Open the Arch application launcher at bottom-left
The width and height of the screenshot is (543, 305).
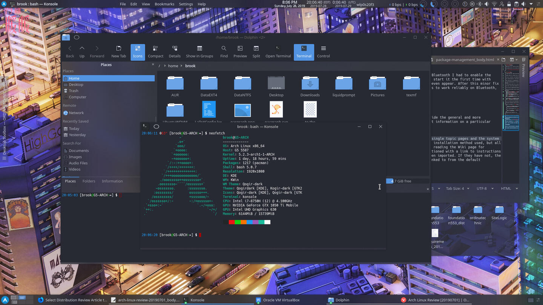(x=5, y=300)
